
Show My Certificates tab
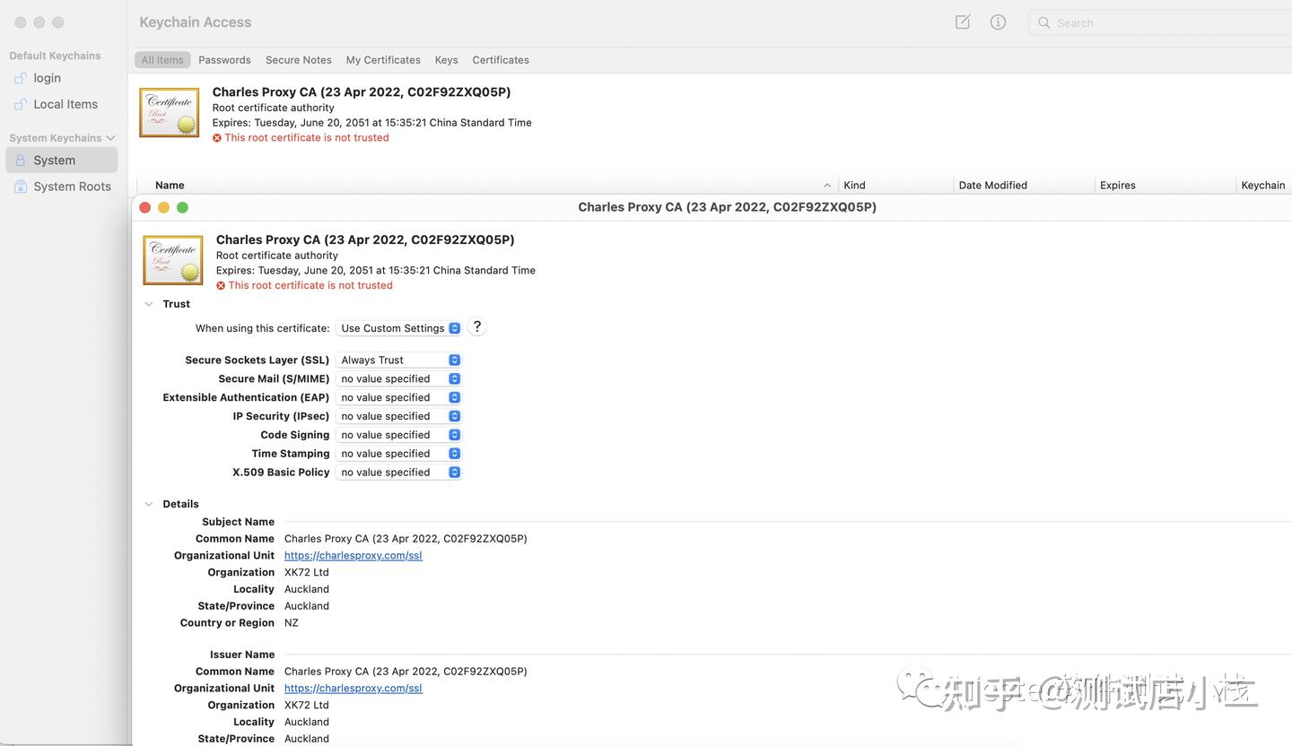tap(383, 60)
